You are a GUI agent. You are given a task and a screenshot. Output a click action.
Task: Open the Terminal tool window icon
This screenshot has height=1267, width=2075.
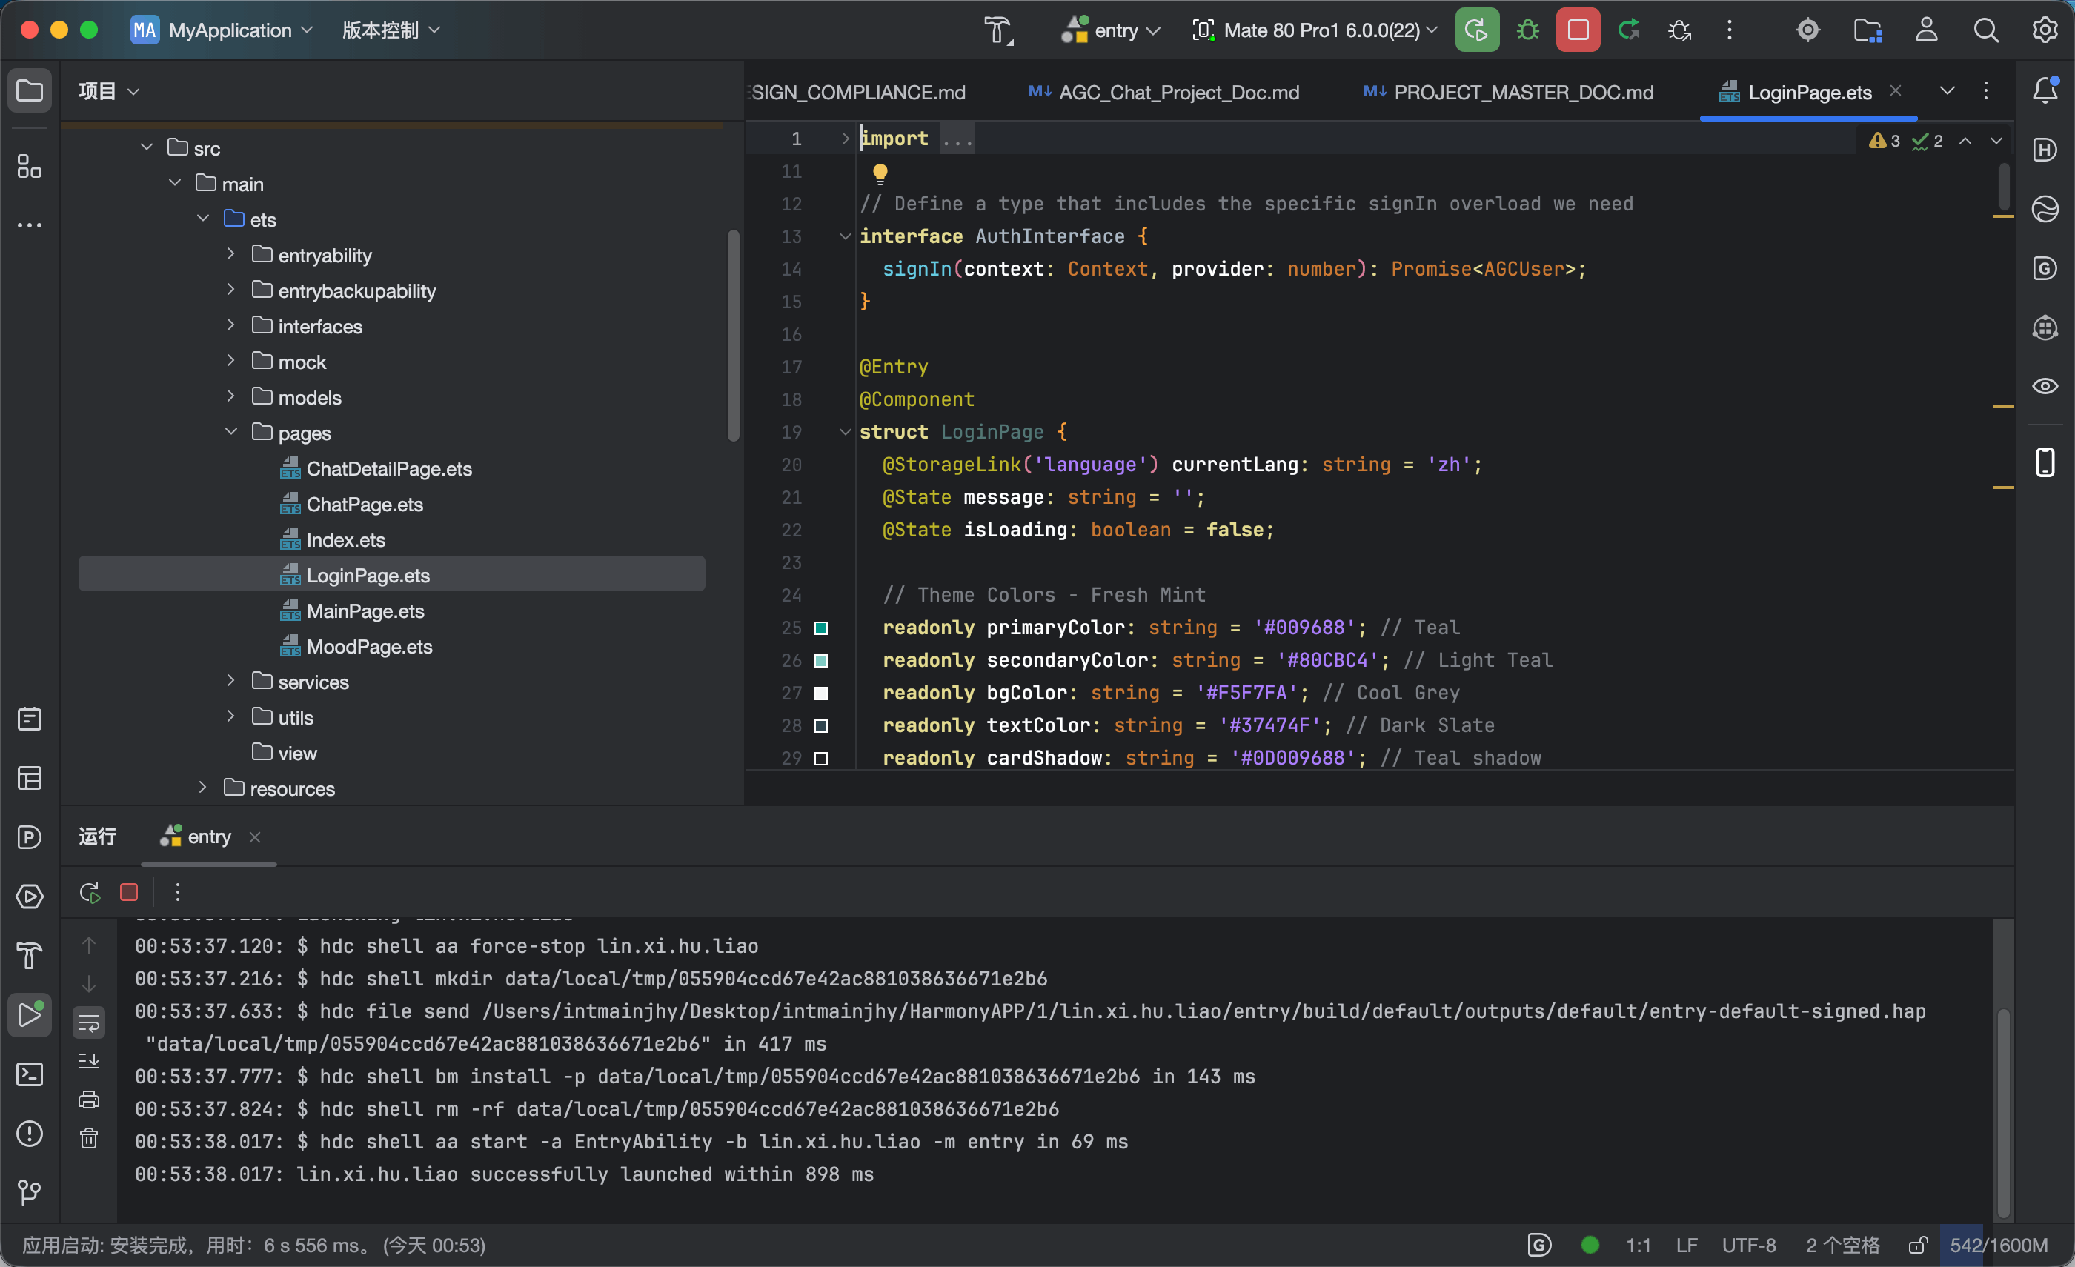[x=30, y=1074]
